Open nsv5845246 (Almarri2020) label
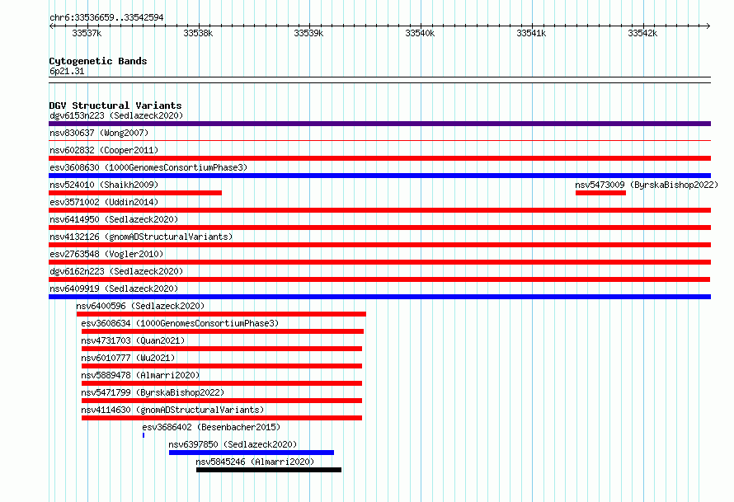The height and width of the screenshot is (502, 734). tap(255, 462)
